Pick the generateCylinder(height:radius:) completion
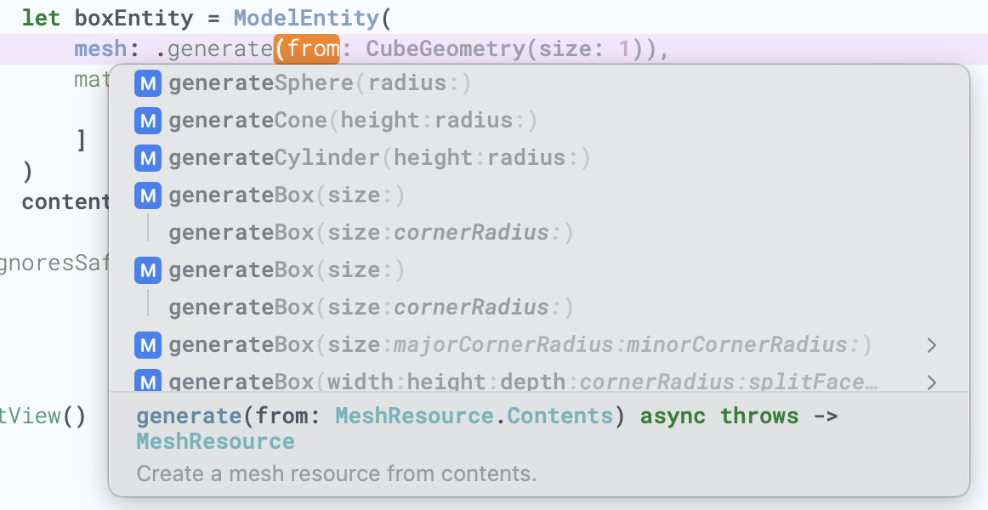This screenshot has height=510, width=988. 379,158
